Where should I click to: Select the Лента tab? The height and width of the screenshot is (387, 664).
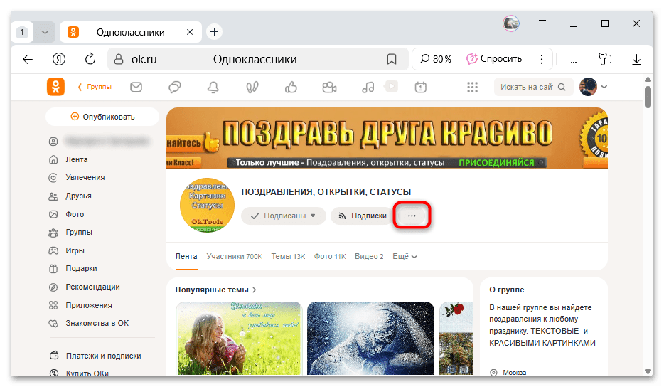point(186,256)
